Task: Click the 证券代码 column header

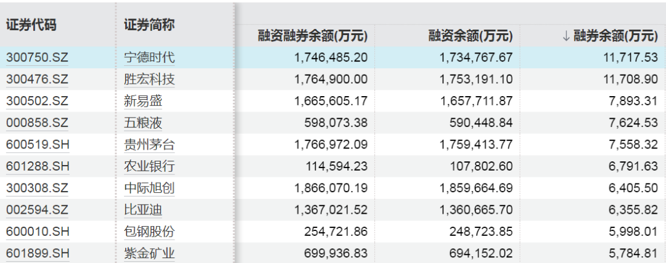Action: tap(31, 25)
